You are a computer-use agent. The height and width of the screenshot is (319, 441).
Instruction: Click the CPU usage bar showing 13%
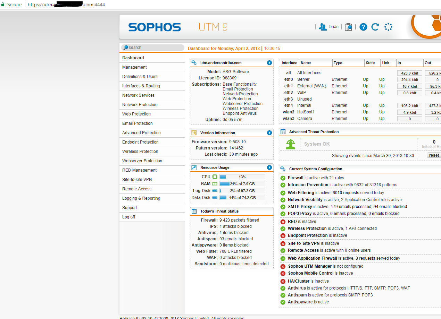tap(242, 177)
